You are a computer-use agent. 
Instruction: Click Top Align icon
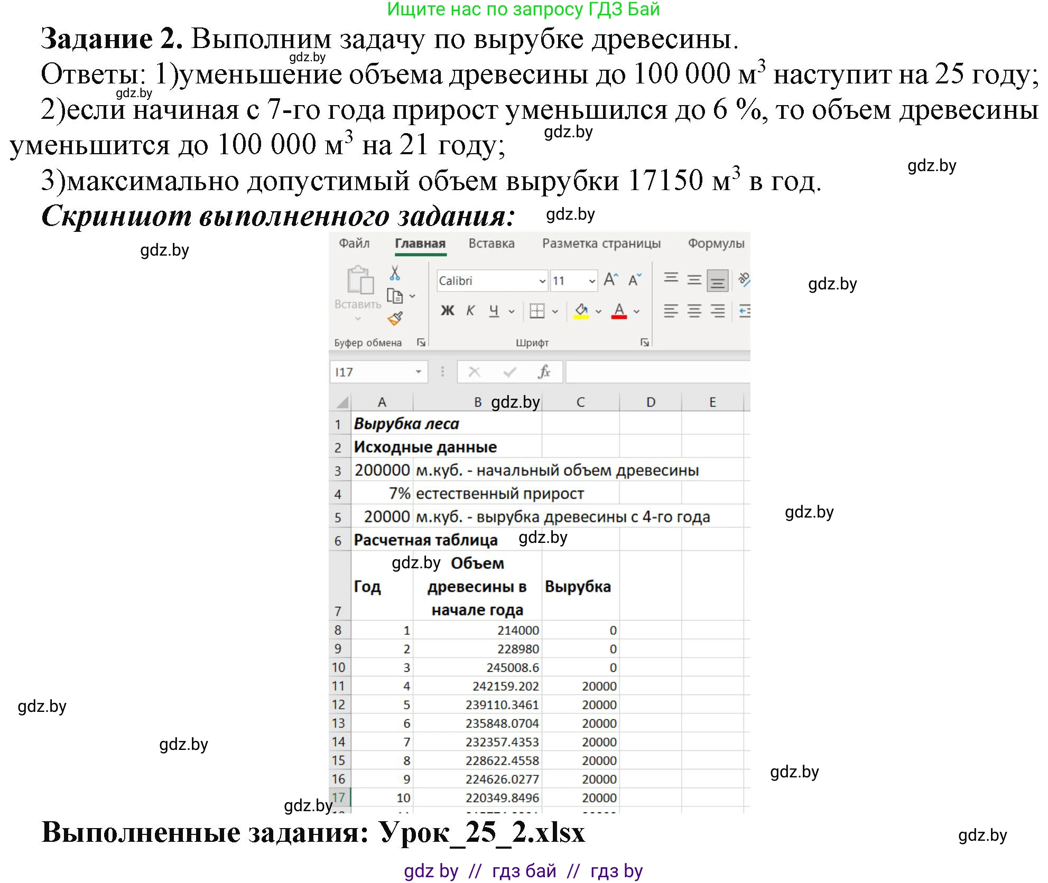[671, 279]
